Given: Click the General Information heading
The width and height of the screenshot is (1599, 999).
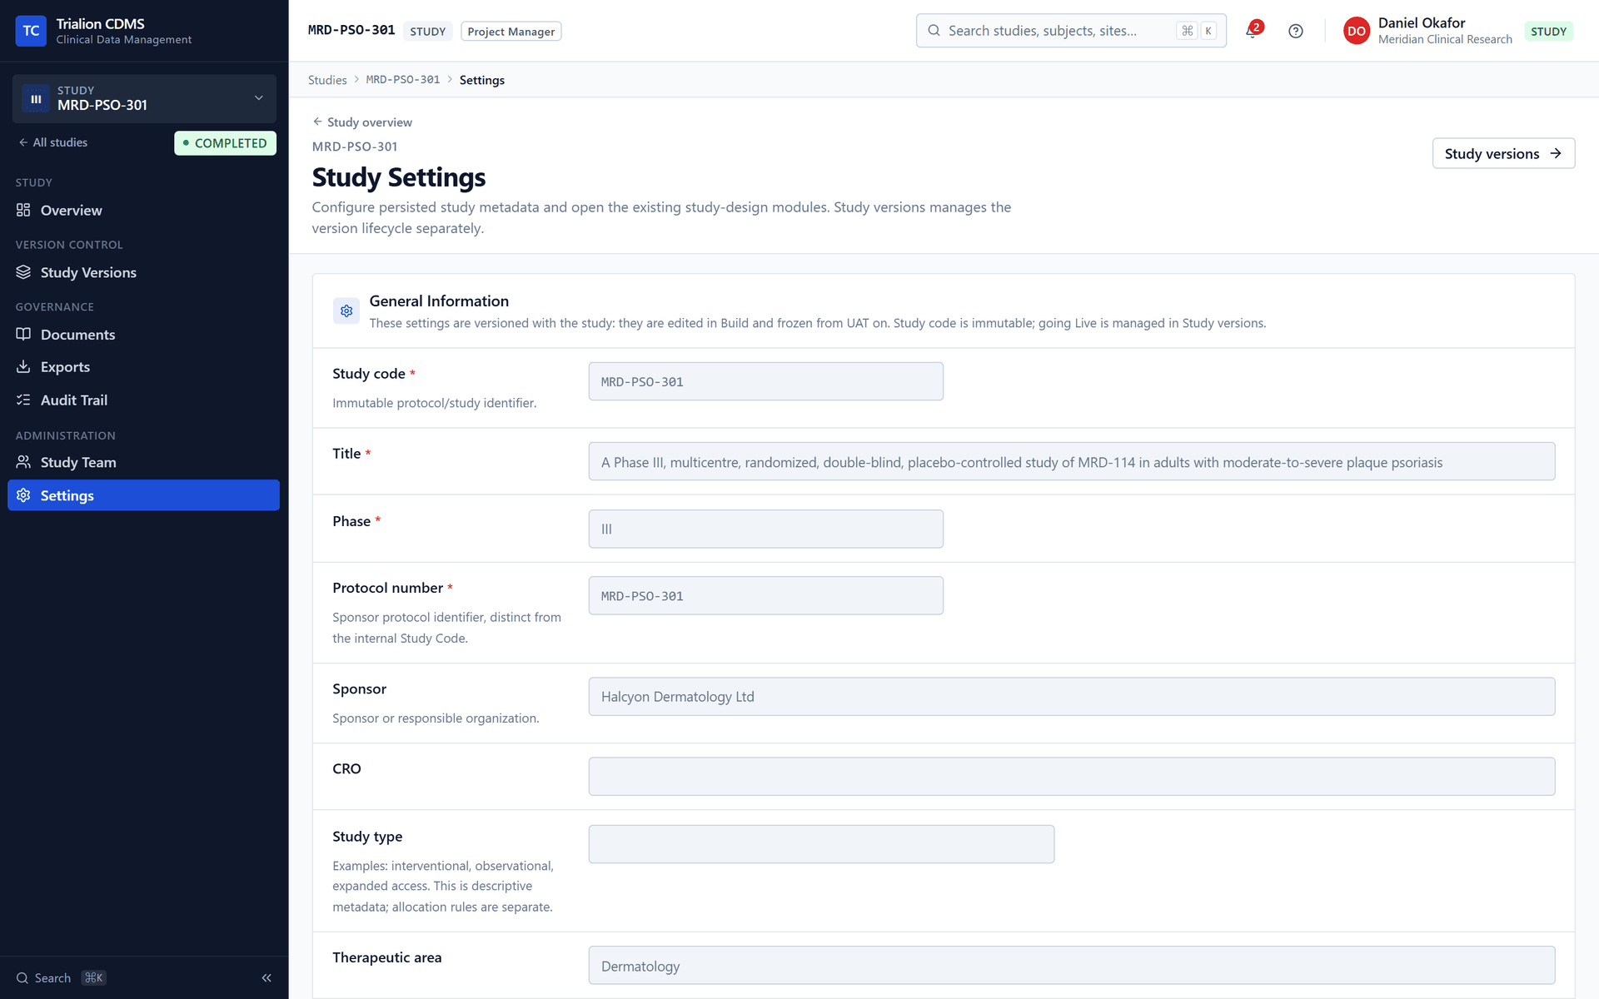Looking at the screenshot, I should pyautogui.click(x=439, y=301).
